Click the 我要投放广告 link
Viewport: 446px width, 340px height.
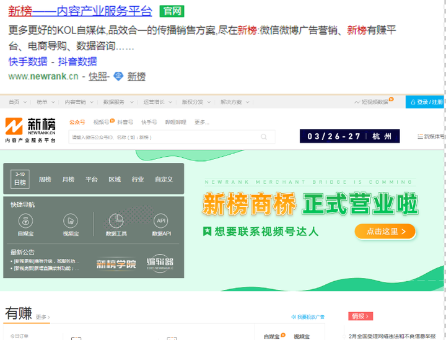click(308, 316)
